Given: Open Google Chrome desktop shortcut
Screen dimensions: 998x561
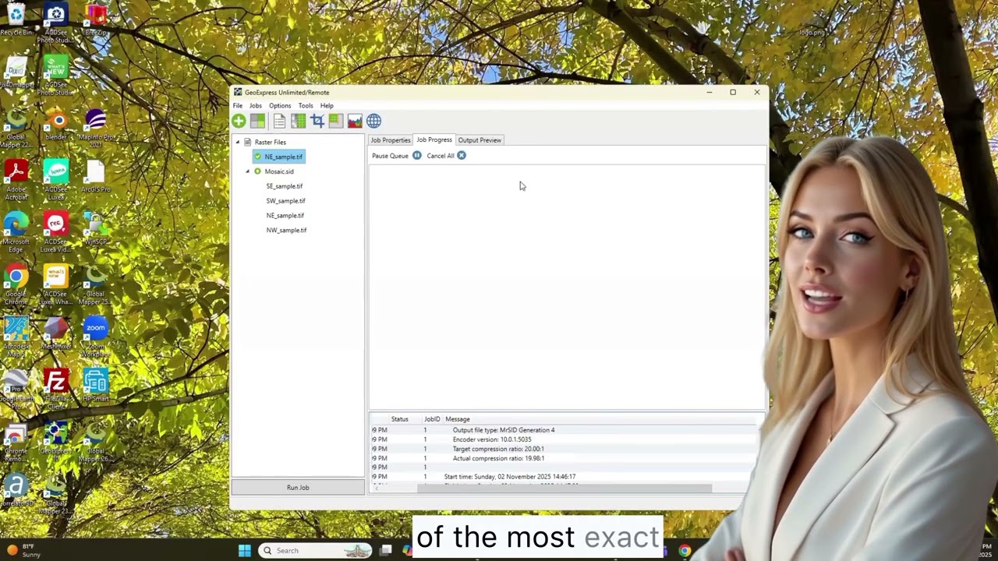Looking at the screenshot, I should pyautogui.click(x=16, y=286).
